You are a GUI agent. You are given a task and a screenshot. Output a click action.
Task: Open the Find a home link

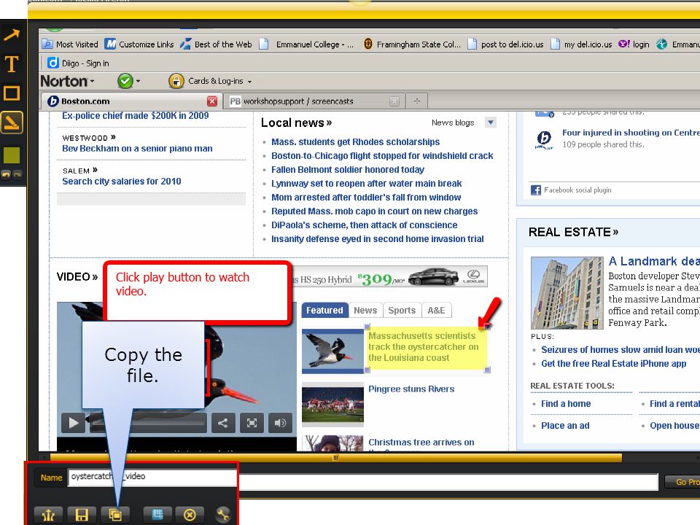566,404
